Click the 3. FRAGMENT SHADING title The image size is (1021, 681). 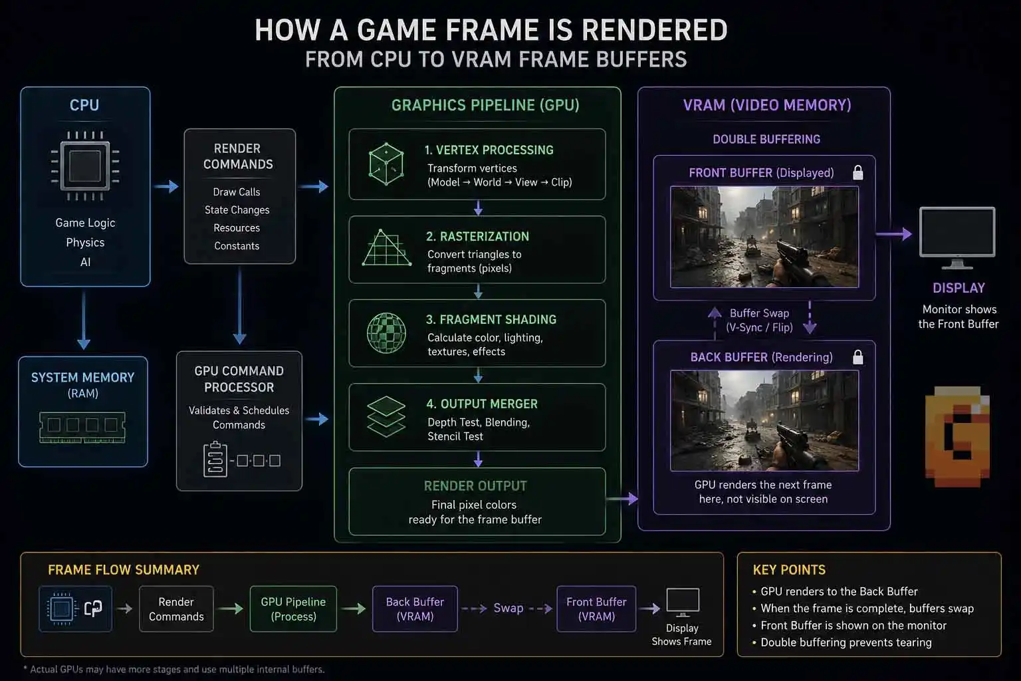(491, 319)
